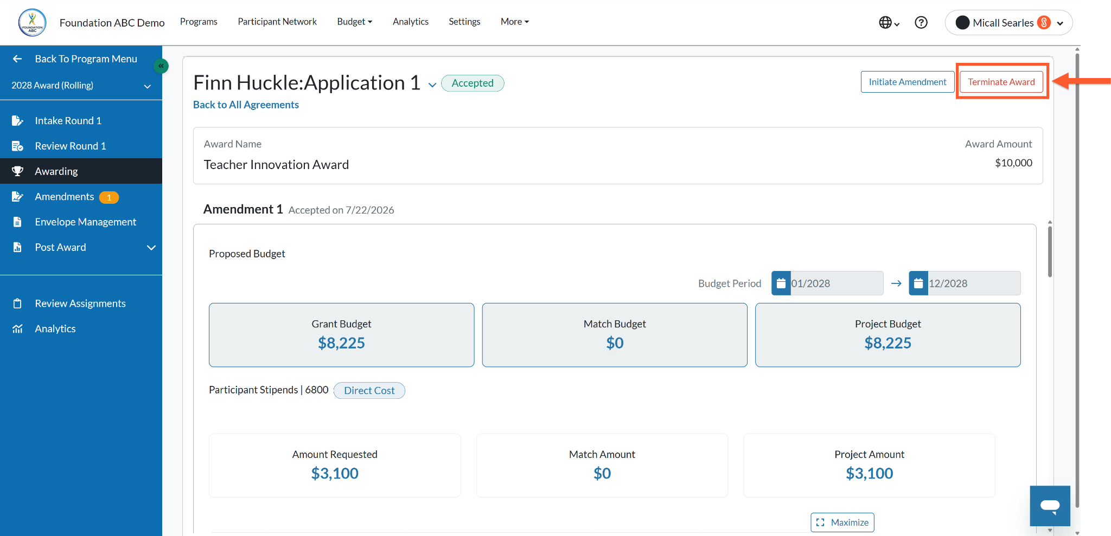This screenshot has height=536, width=1111.
Task: Open Review Assignments
Action: (81, 303)
